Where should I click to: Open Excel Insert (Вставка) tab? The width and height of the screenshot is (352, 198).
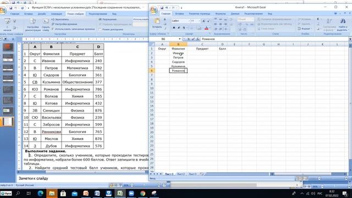tap(180, 14)
